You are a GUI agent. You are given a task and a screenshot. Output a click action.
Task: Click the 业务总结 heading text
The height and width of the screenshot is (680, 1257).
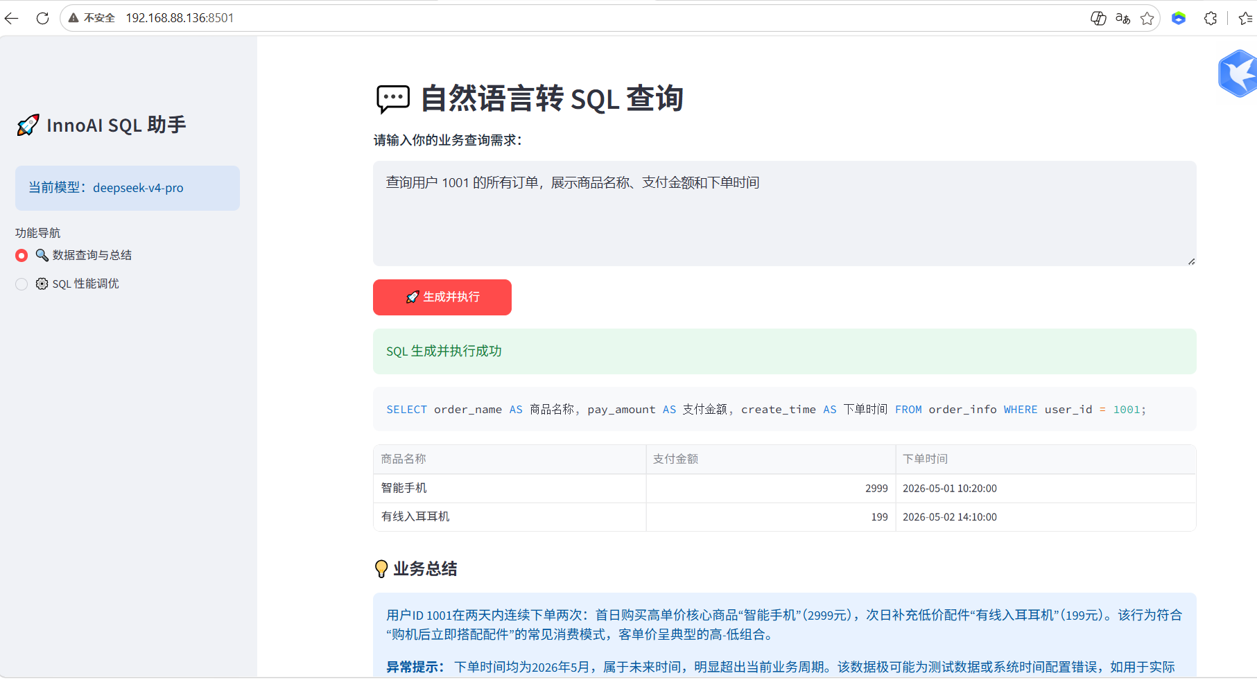click(x=425, y=569)
